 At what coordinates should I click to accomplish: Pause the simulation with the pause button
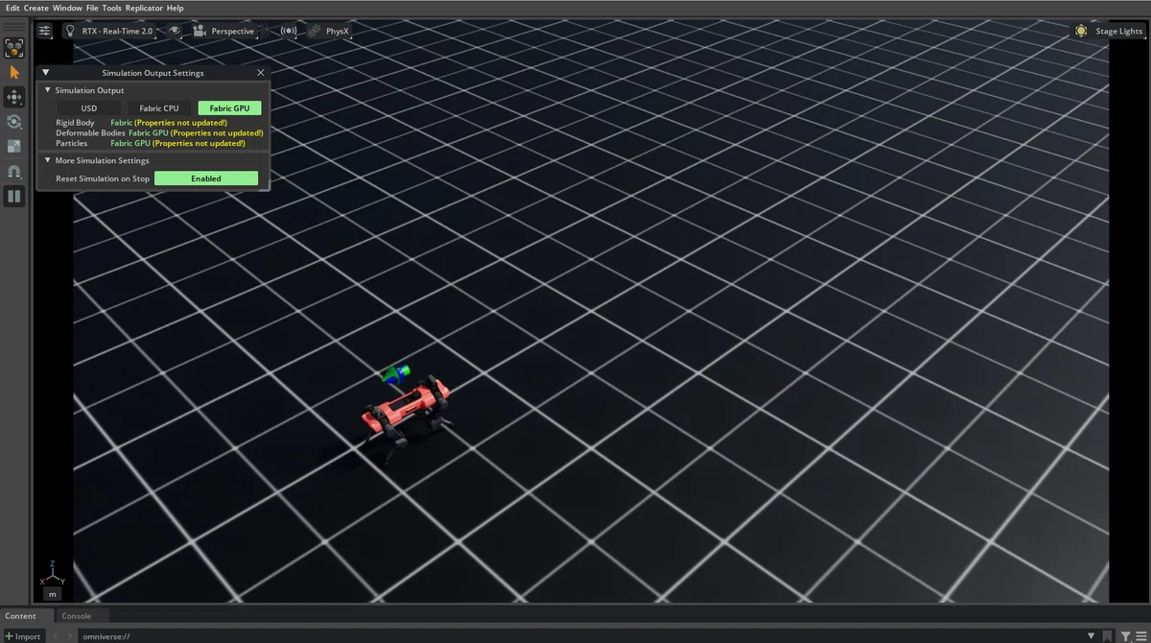(x=13, y=197)
